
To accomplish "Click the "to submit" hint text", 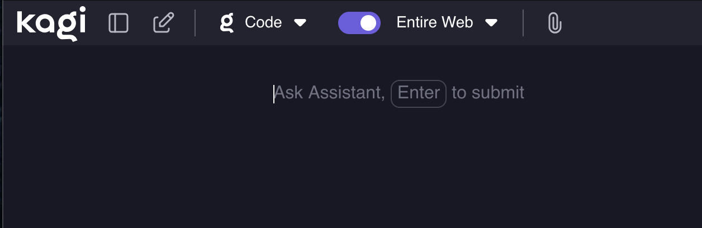I will [488, 93].
